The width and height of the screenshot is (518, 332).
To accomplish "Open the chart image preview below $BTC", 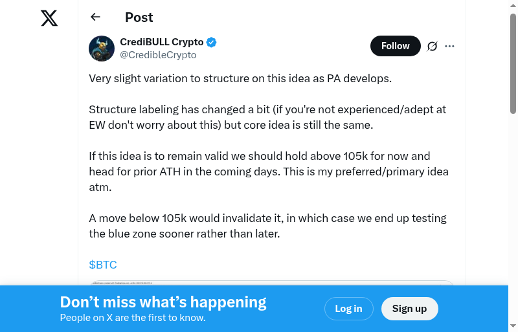I will tap(272, 283).
